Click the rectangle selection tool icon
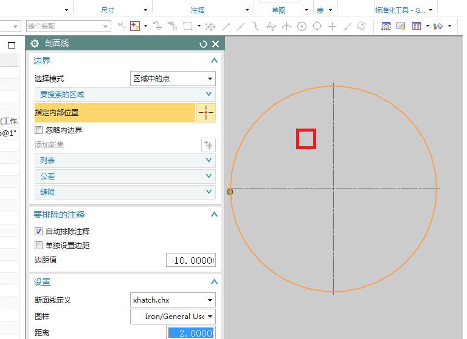The image size is (467, 339). click(x=188, y=26)
